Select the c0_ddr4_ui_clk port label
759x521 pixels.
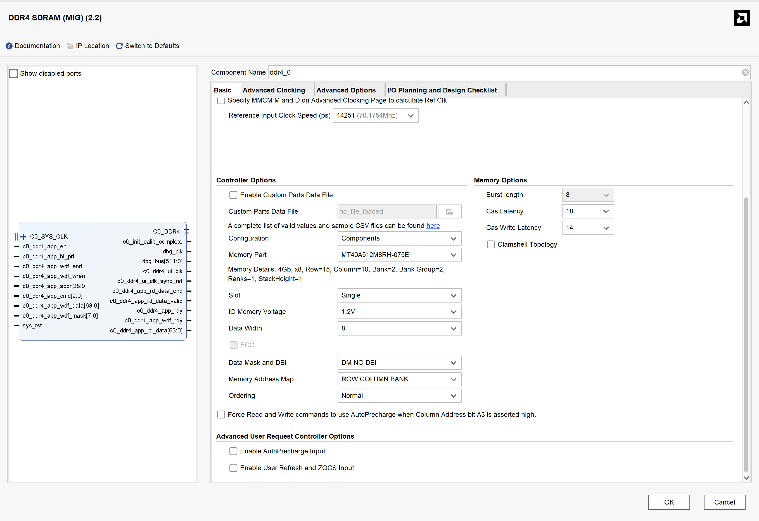[x=163, y=271]
